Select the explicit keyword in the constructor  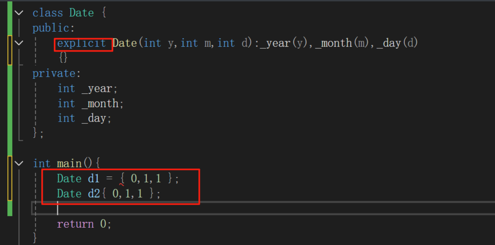pos(82,43)
